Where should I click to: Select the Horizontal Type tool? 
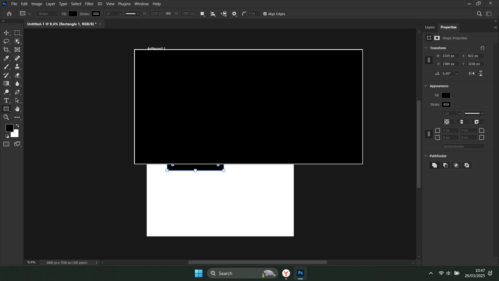pos(6,101)
